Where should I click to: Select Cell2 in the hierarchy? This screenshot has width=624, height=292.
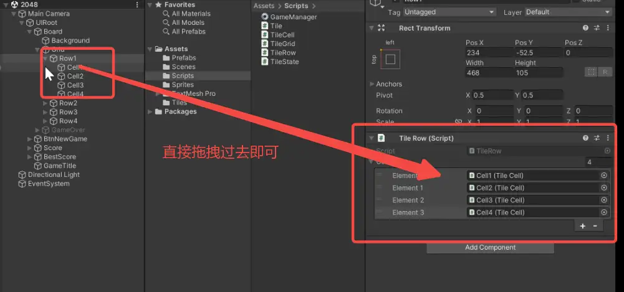pos(75,77)
